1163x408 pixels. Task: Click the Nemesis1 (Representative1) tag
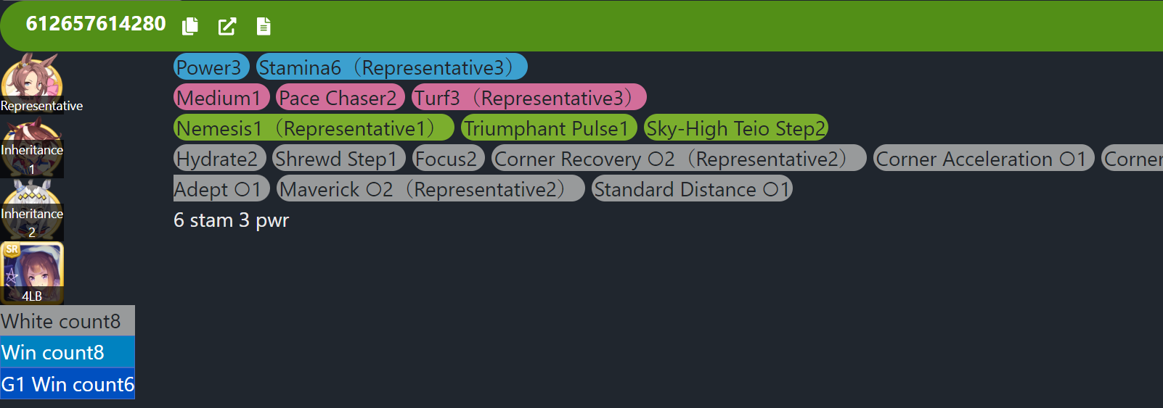click(313, 128)
